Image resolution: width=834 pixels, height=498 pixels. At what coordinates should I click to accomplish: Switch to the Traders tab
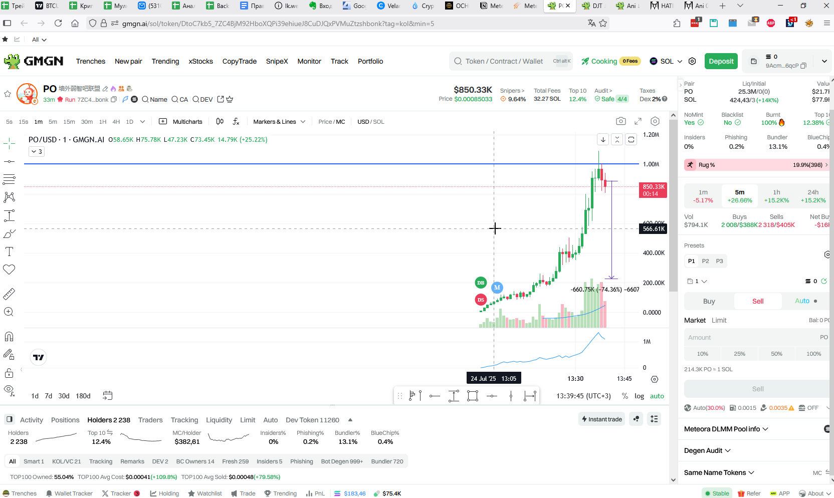(150, 420)
